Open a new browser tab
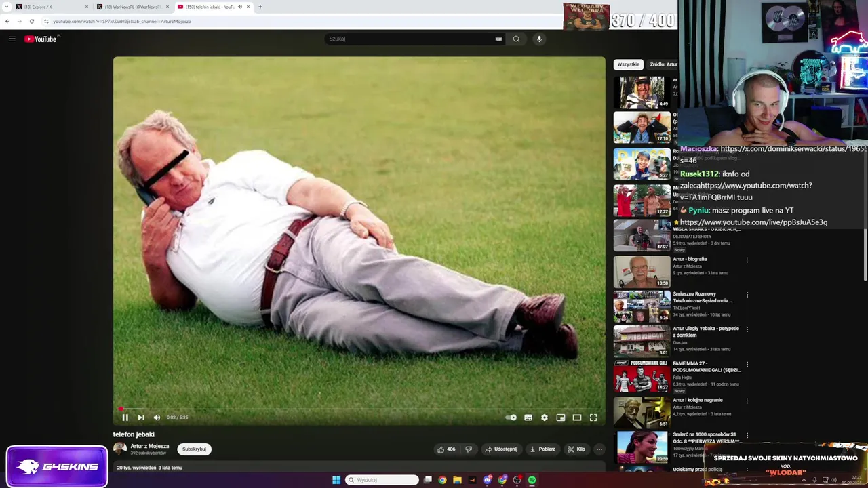 click(260, 7)
